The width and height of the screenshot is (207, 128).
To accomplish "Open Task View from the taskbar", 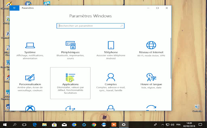I will tap(24, 125).
